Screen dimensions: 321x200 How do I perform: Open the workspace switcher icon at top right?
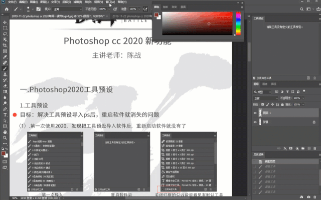(308, 9)
